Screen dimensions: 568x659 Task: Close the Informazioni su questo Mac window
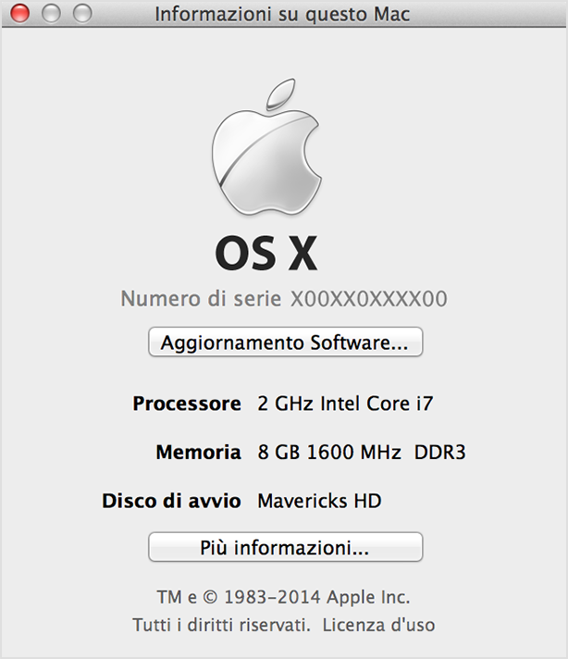coord(20,14)
